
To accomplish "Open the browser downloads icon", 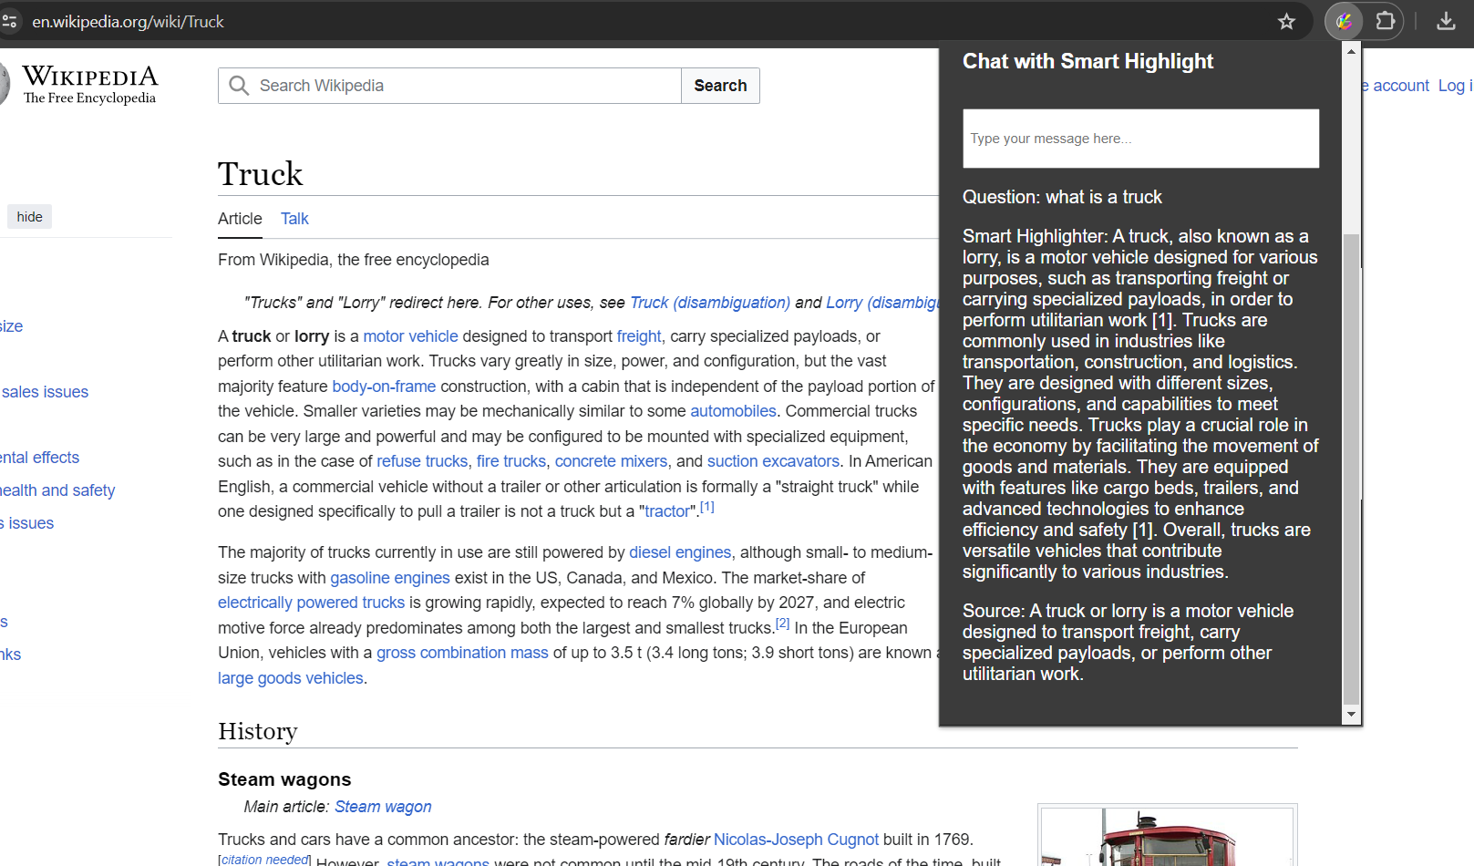I will (x=1446, y=21).
